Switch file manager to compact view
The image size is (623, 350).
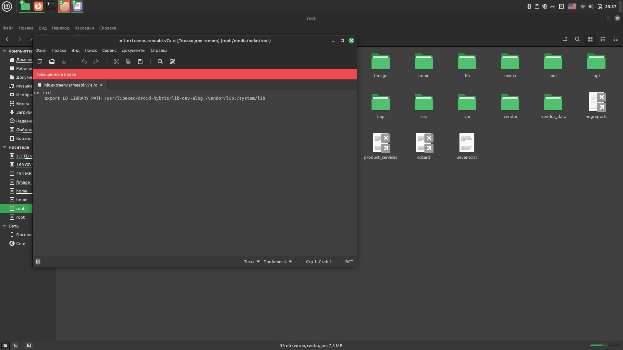click(616, 39)
